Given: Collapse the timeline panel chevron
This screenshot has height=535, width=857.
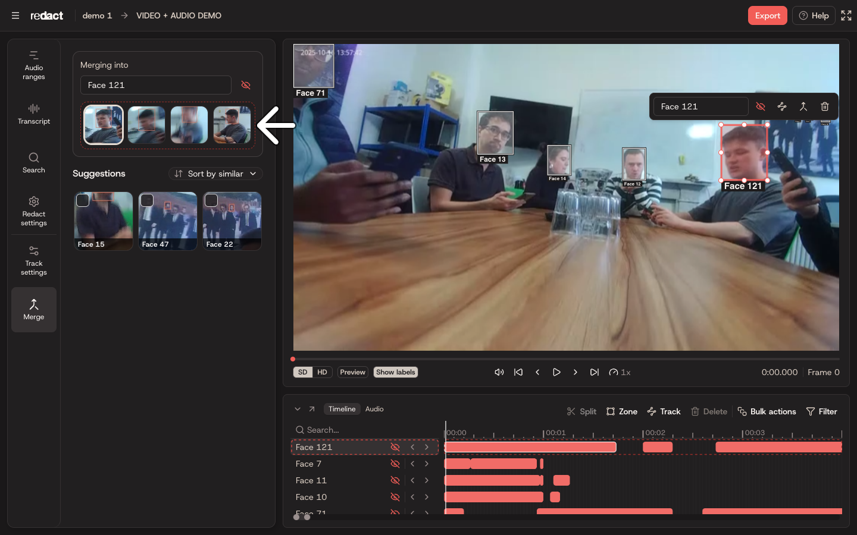Looking at the screenshot, I should pos(298,409).
